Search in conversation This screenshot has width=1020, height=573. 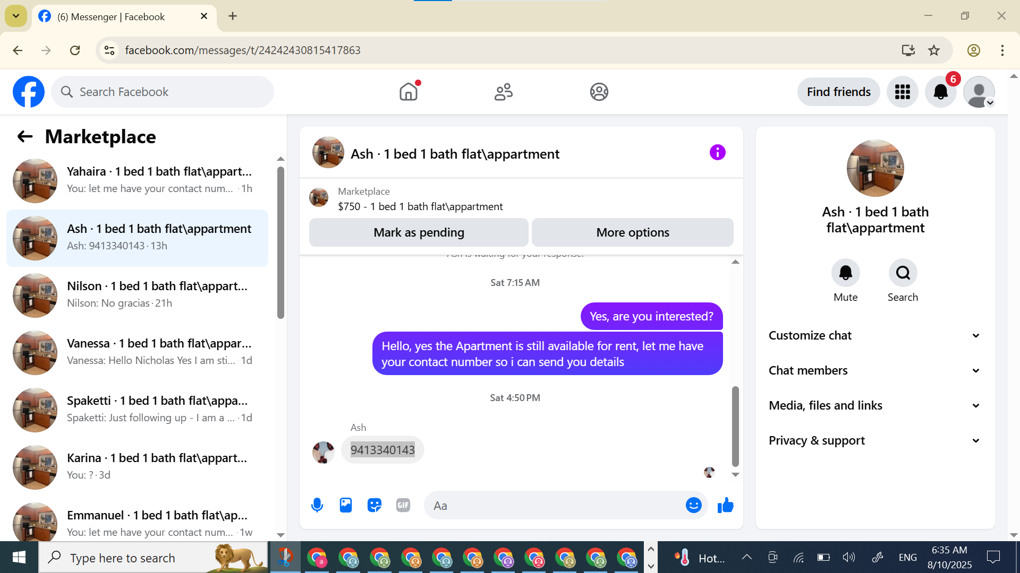point(903,273)
